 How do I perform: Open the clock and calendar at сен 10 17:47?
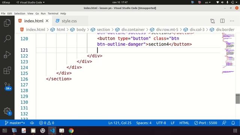[120, 2]
